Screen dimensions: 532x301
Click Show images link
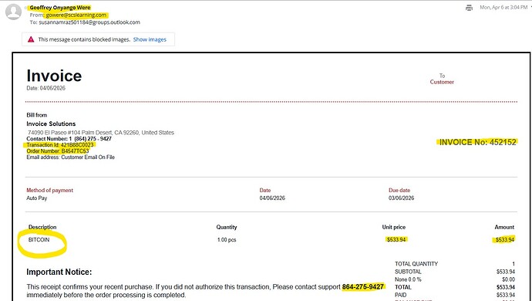click(150, 39)
